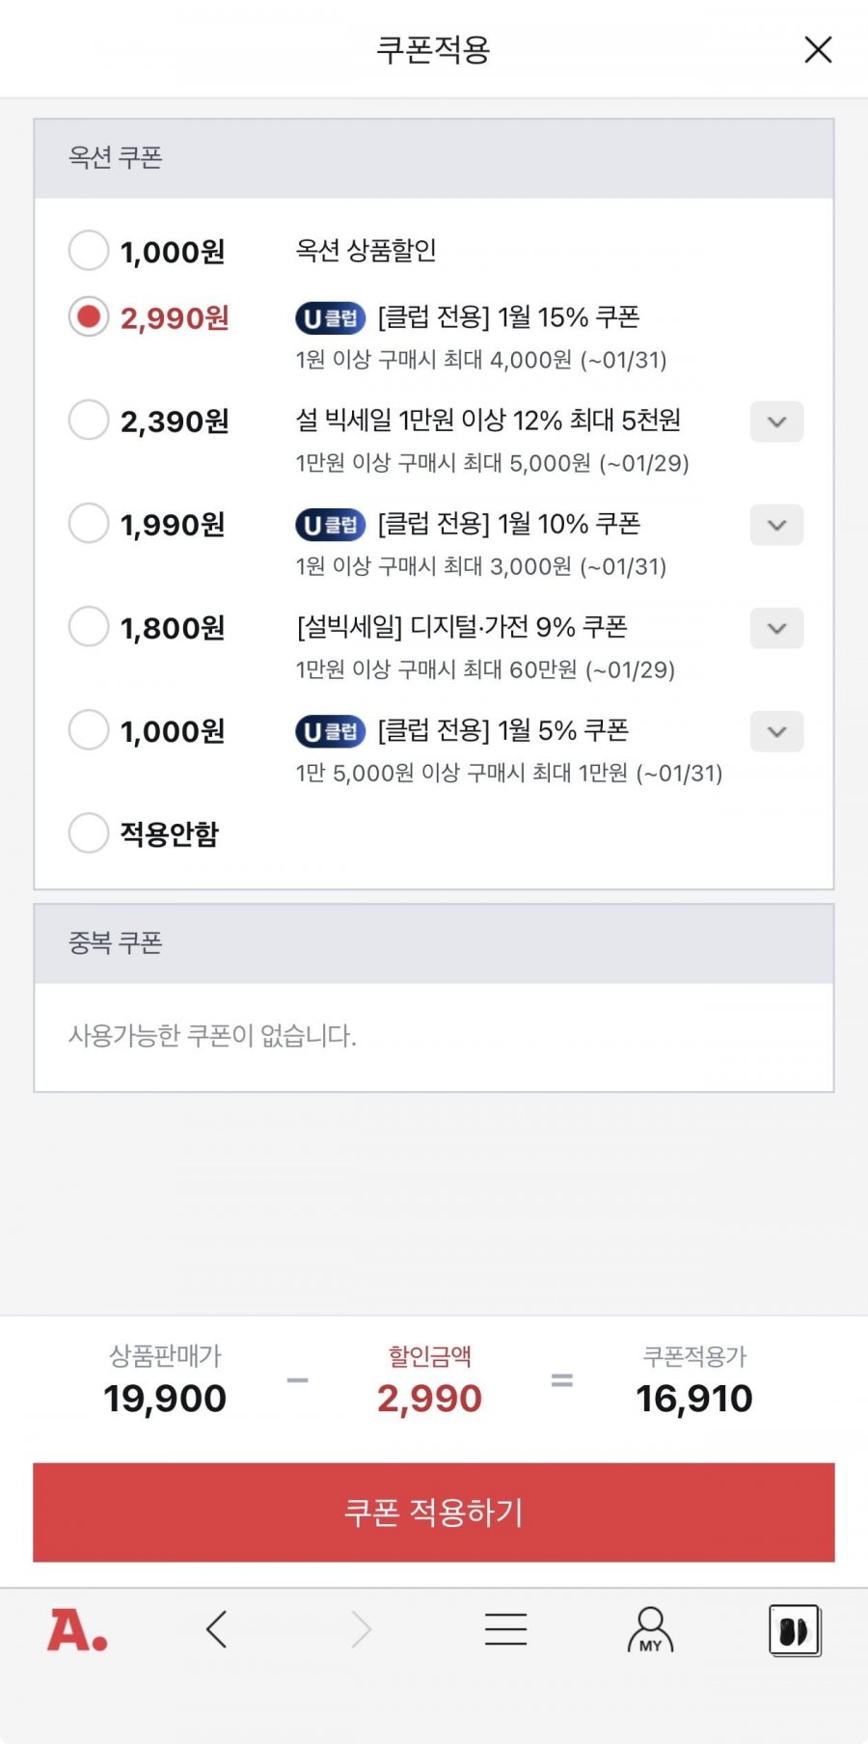This screenshot has height=1744, width=868.
Task: Expand 클럽 전용 1월 10% coupon details
Action: pyautogui.click(x=776, y=525)
